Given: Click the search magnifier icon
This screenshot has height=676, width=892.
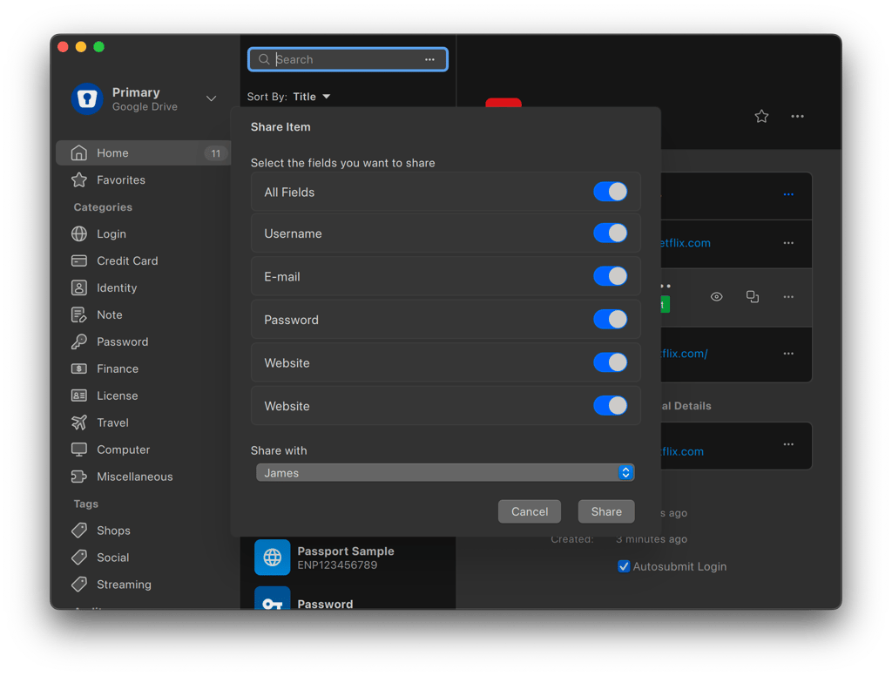Looking at the screenshot, I should click(x=264, y=59).
